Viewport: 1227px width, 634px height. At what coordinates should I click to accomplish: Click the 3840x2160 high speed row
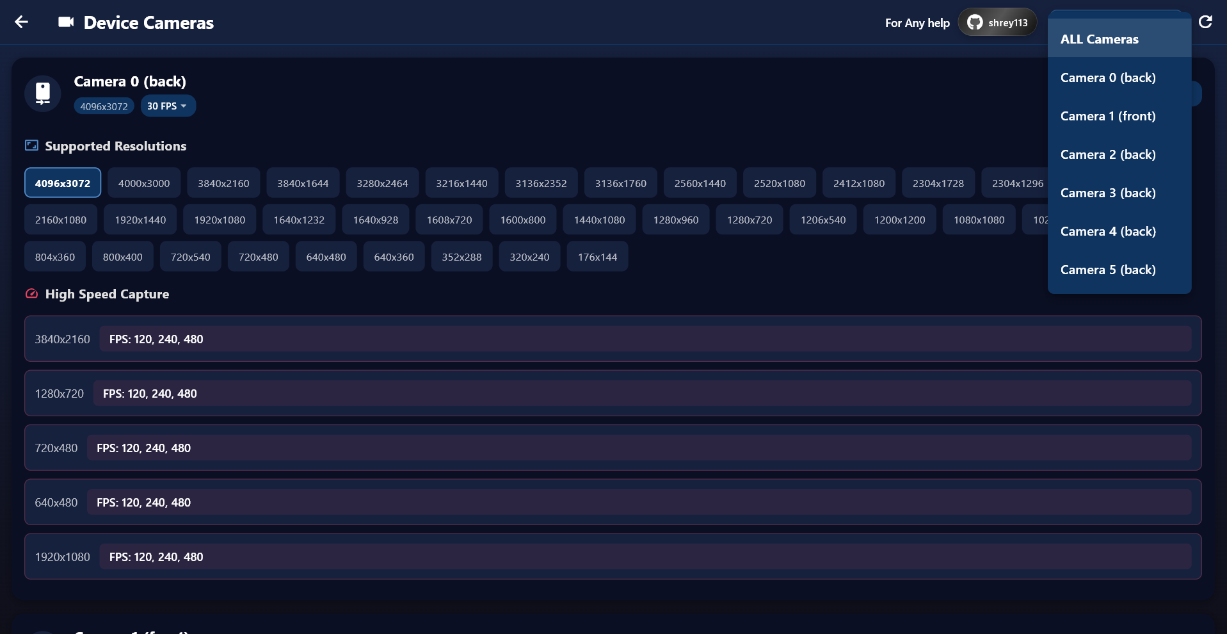click(x=613, y=339)
